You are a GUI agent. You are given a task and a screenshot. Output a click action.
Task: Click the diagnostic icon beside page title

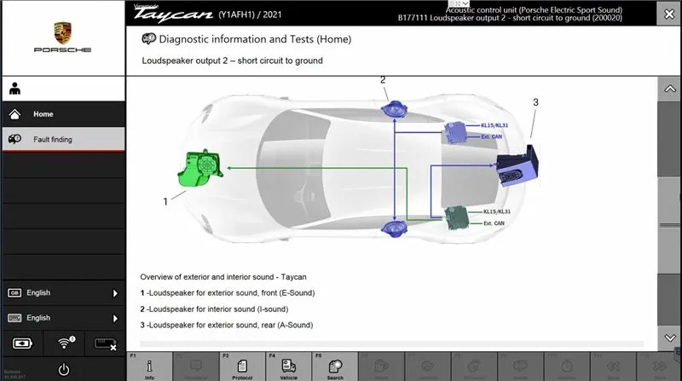(148, 38)
